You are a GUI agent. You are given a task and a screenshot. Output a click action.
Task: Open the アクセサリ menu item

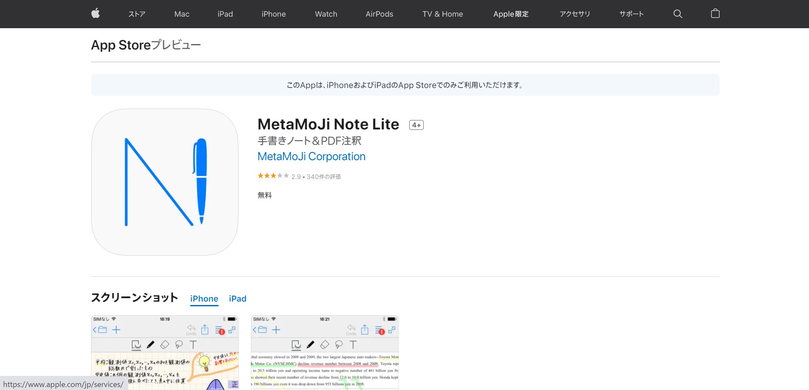tap(575, 14)
